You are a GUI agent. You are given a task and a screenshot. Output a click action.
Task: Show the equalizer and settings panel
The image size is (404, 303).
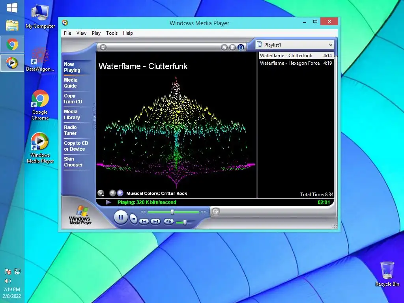pos(232,47)
